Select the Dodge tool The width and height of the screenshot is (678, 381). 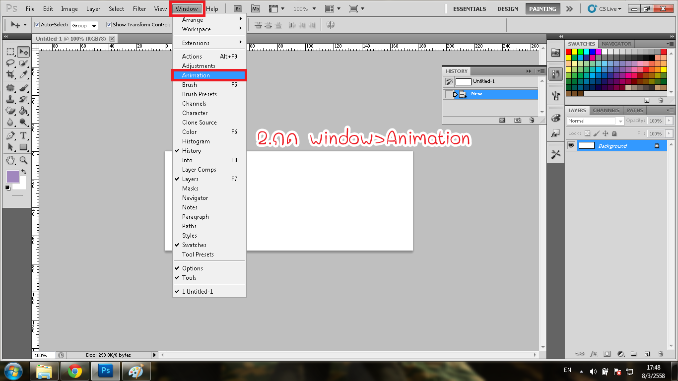tap(23, 122)
